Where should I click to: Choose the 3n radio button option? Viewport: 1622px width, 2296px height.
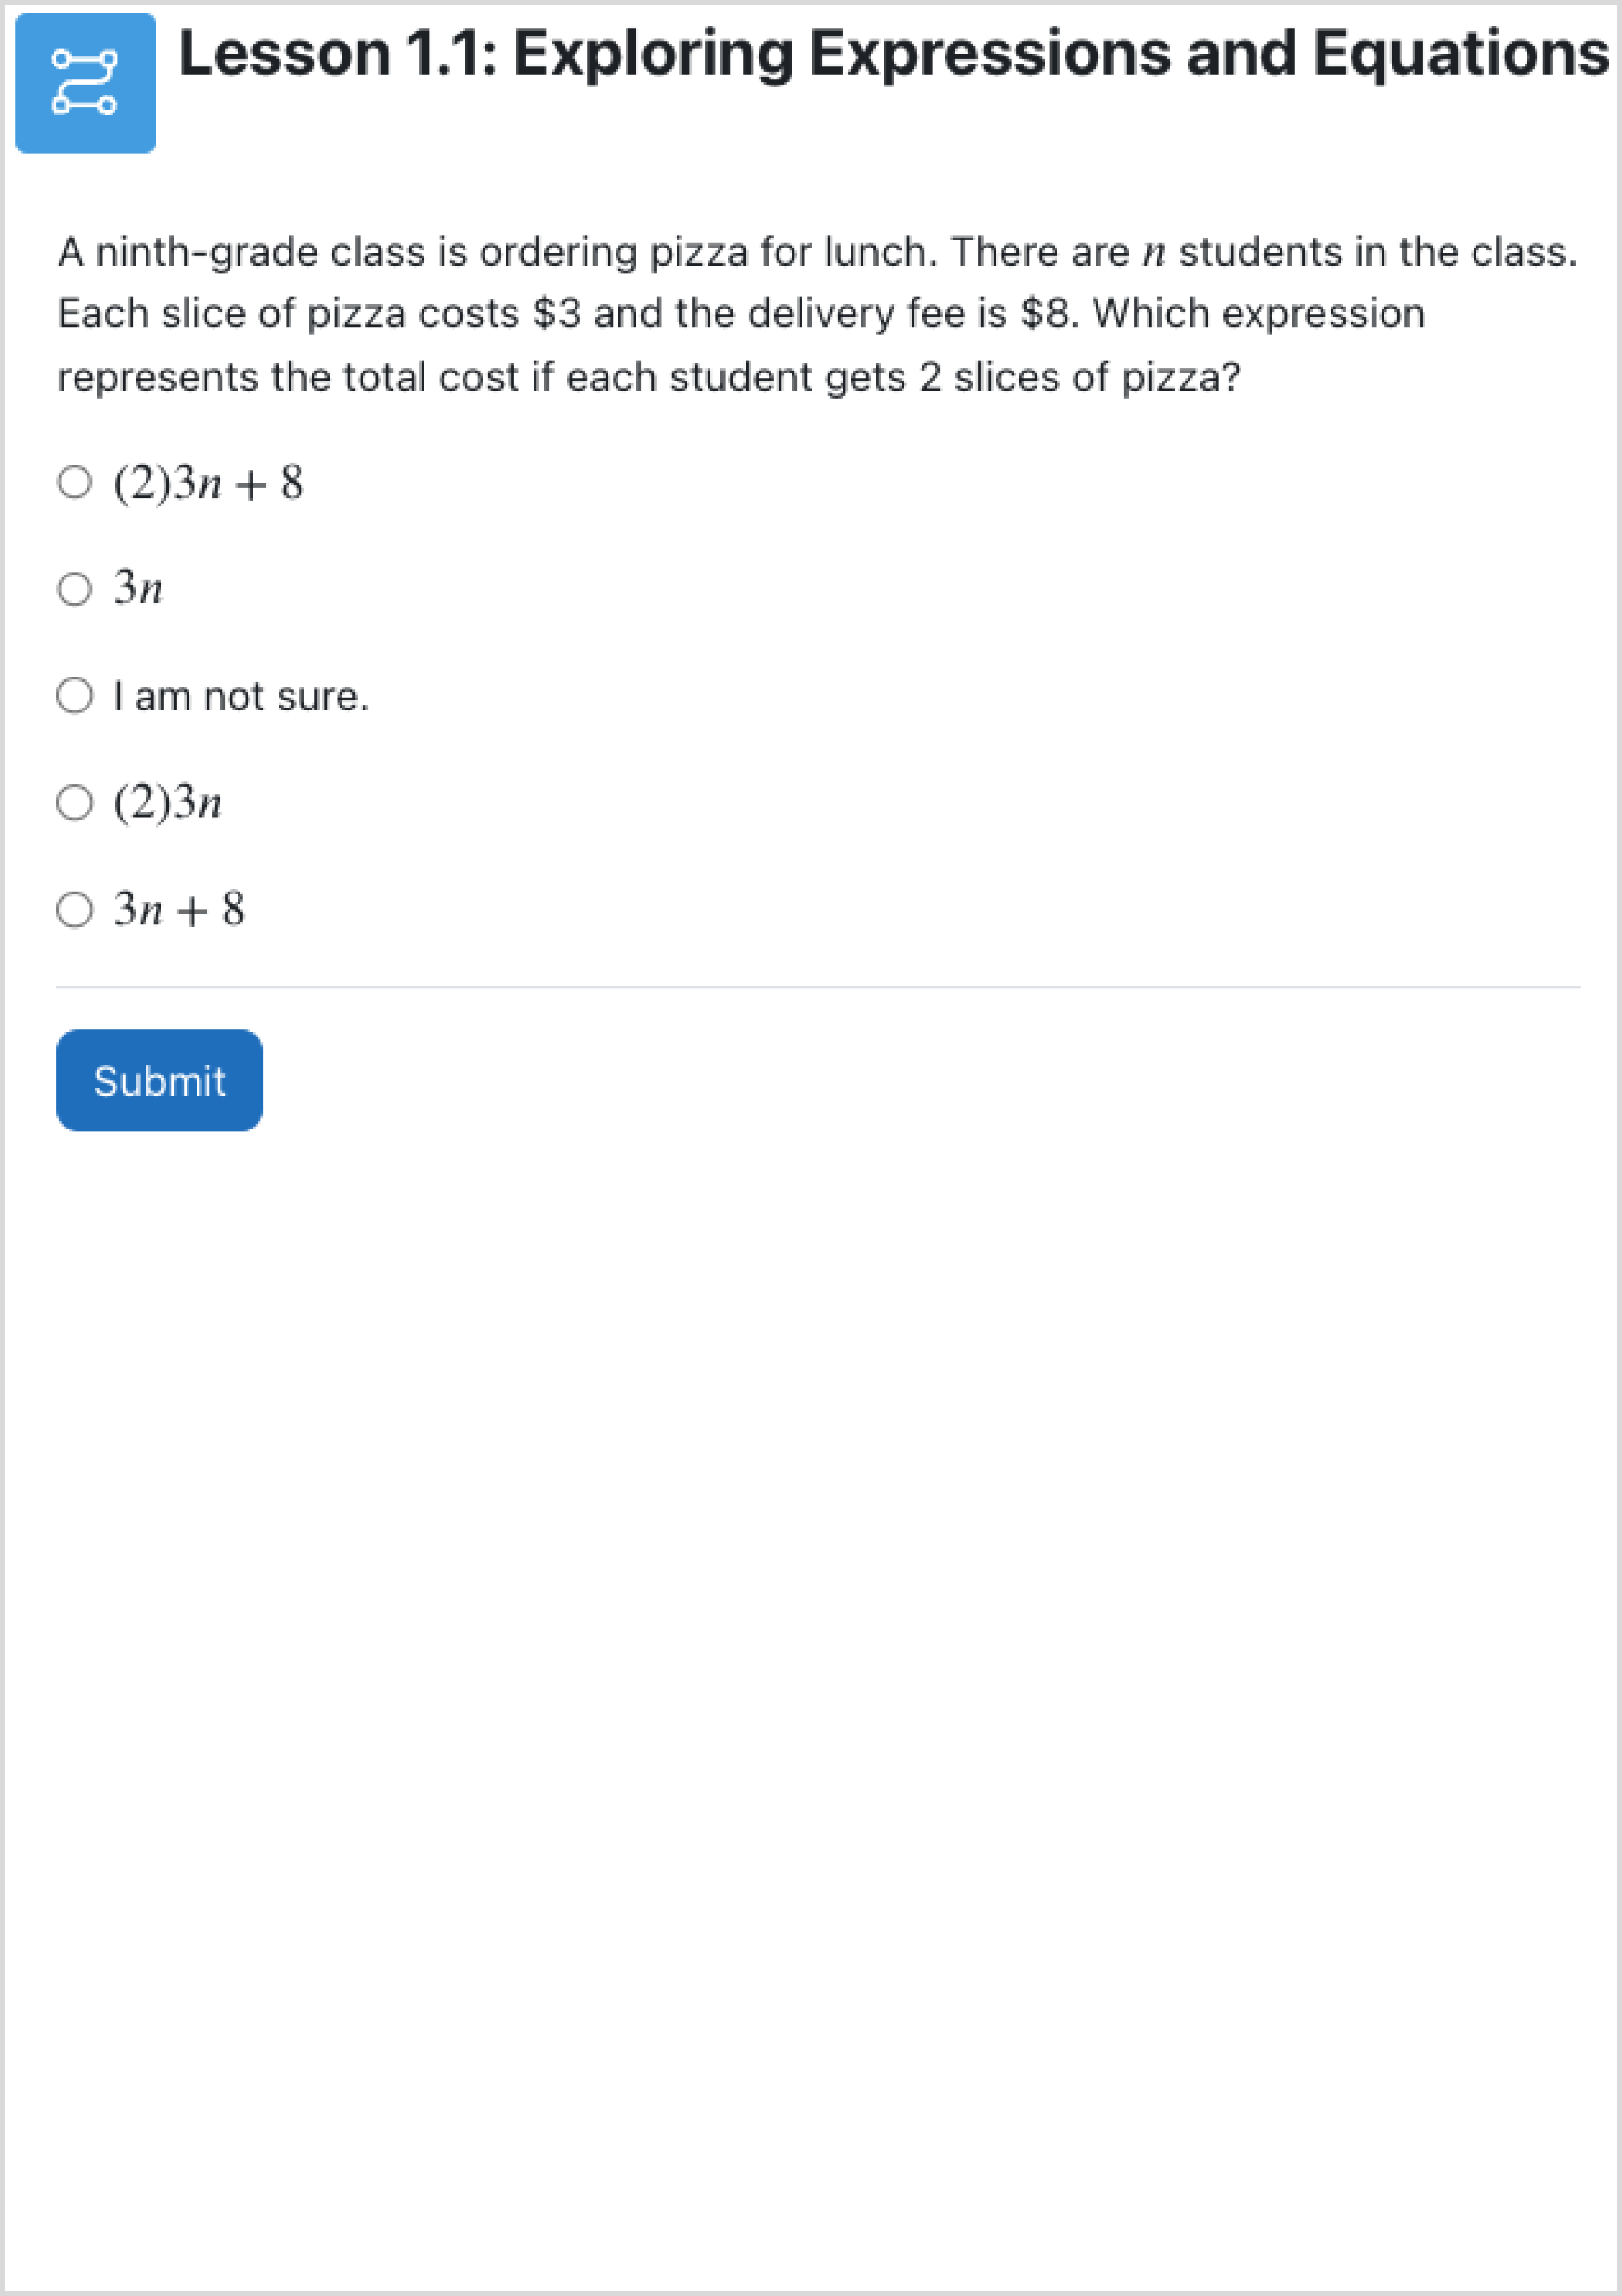click(75, 588)
